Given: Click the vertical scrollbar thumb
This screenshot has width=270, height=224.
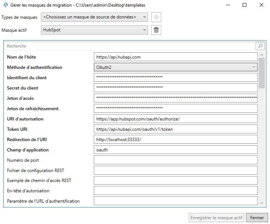Looking at the screenshot, I should (262, 73).
